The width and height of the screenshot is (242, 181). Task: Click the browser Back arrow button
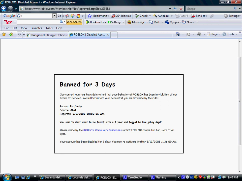point(4,9)
